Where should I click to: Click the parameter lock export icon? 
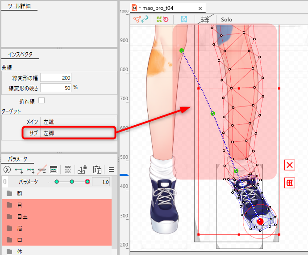click(82, 170)
